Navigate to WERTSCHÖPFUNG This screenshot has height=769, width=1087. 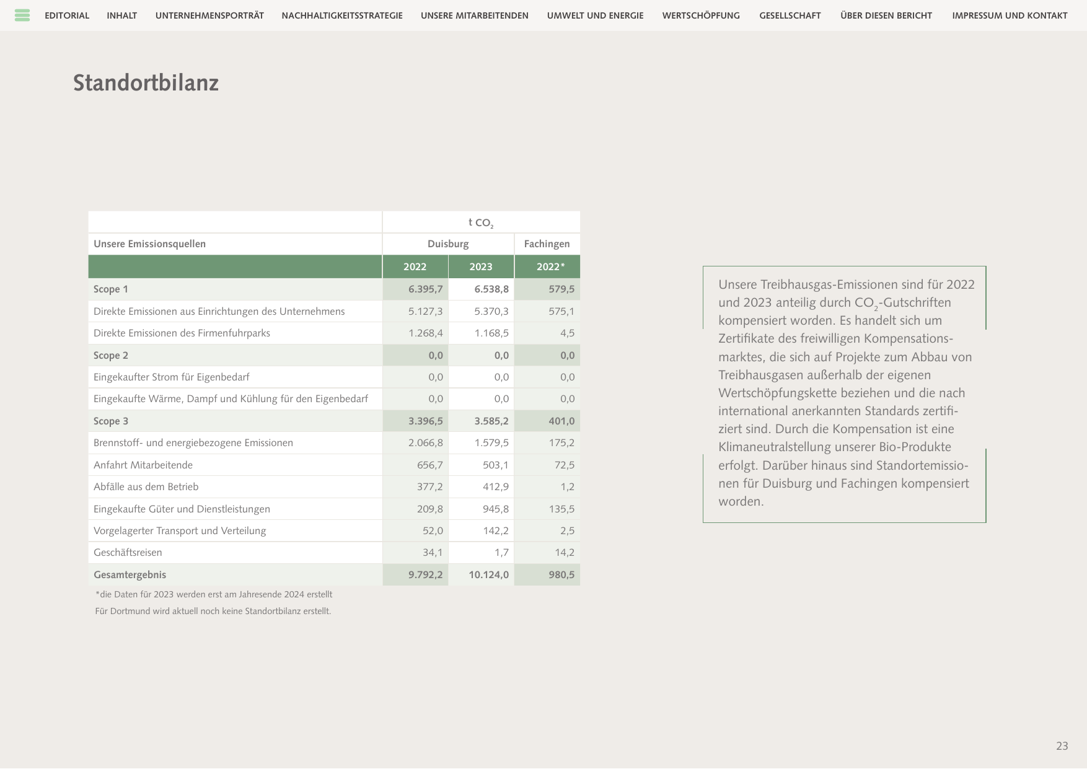coord(701,15)
